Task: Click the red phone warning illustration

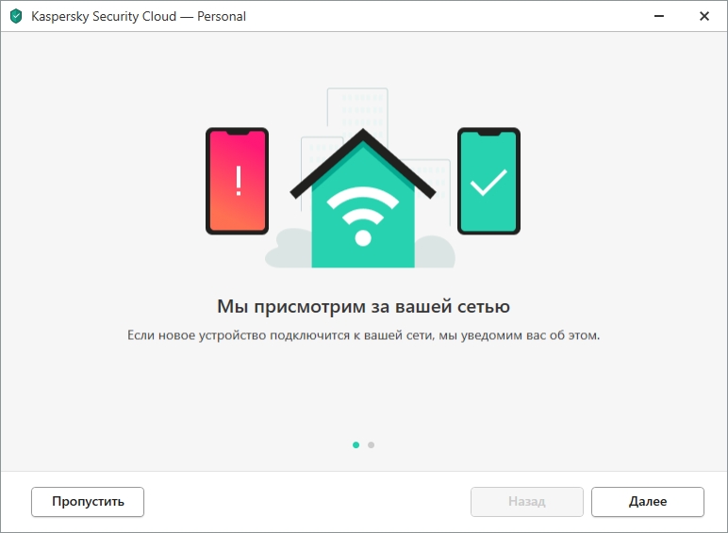Action: 238,181
